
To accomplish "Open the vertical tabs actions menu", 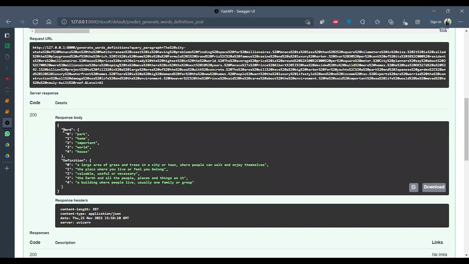I will tap(7, 35).
